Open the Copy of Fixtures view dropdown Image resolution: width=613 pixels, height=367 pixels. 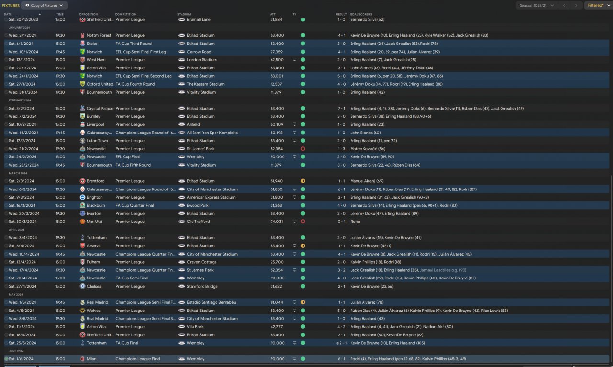45,5
